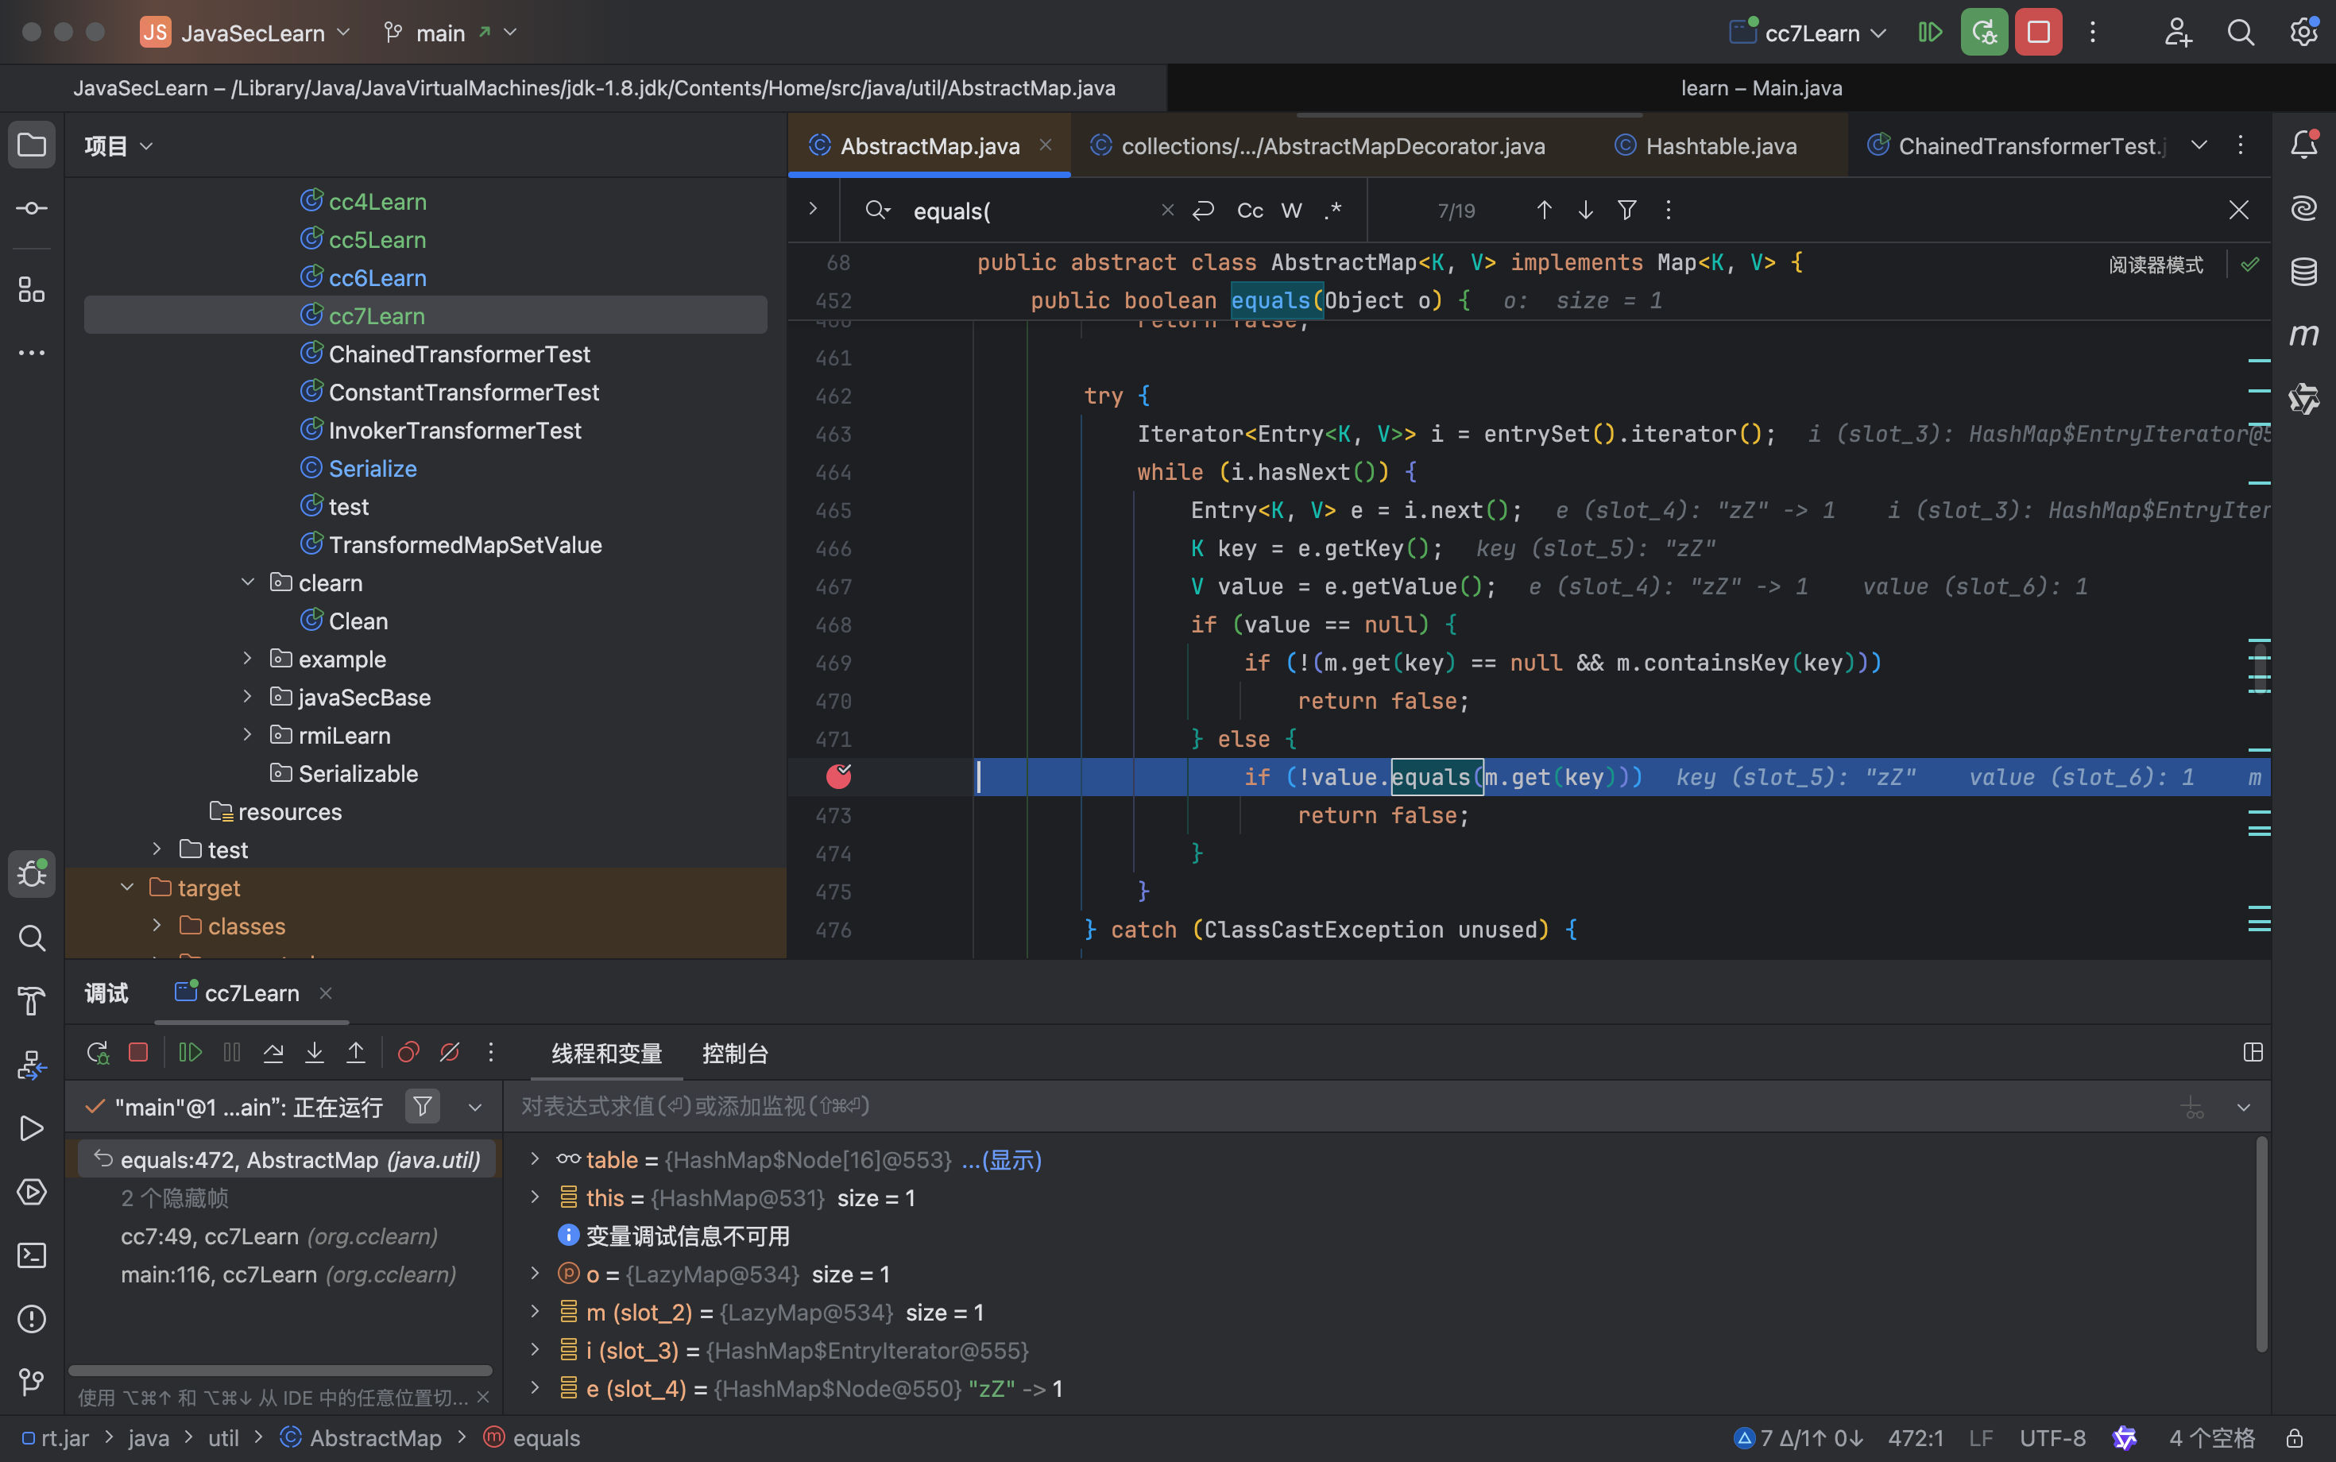The height and width of the screenshot is (1462, 2336).
Task: Click the View Breakpoints icon
Action: 408,1053
